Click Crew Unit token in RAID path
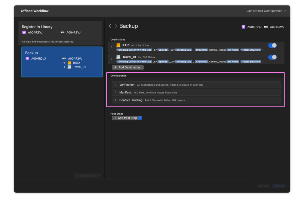Screen dimensions: 304x198 point(201,50)
